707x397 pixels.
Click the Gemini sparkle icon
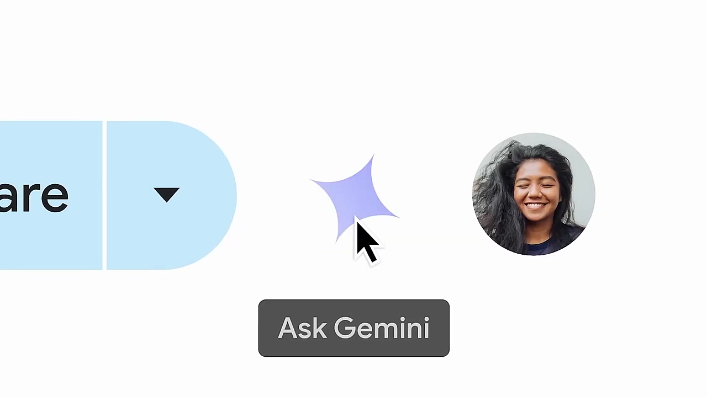[x=353, y=197]
